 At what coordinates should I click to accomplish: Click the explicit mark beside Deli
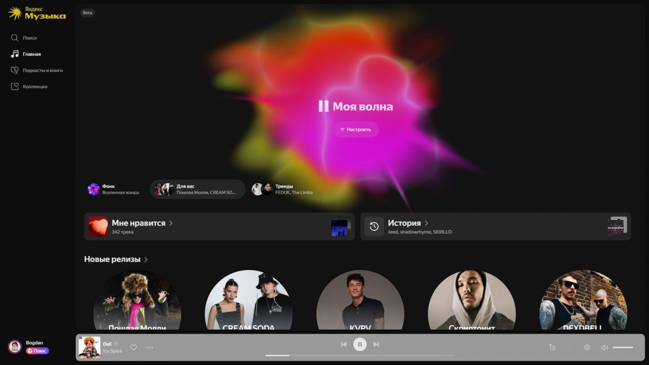(116, 344)
